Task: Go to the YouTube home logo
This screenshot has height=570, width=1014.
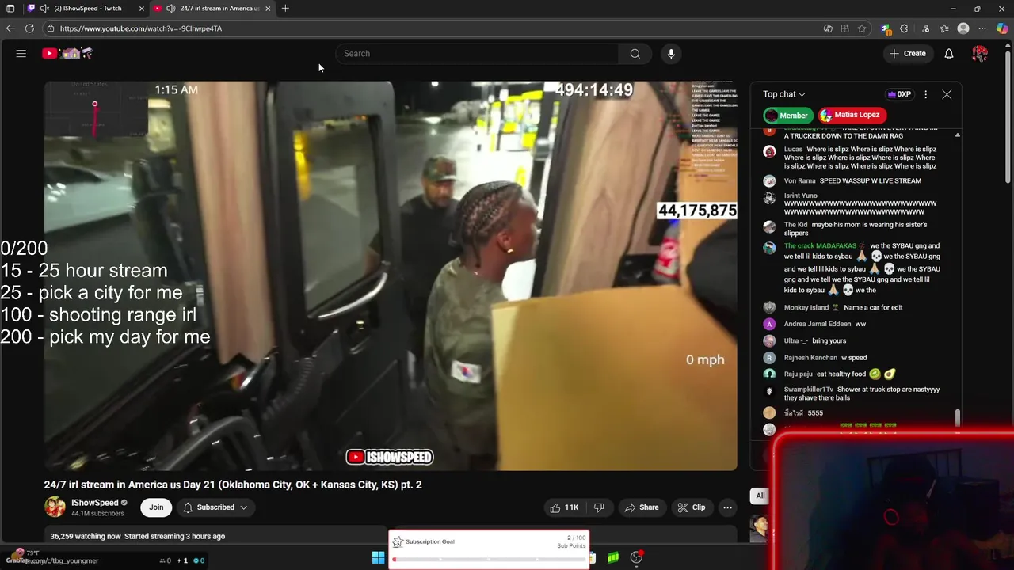Action: (x=67, y=54)
